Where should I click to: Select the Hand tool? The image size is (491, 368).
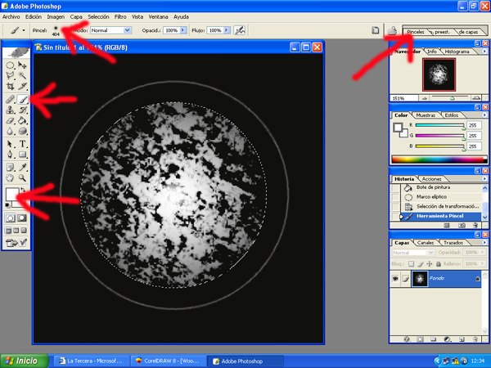(10, 178)
